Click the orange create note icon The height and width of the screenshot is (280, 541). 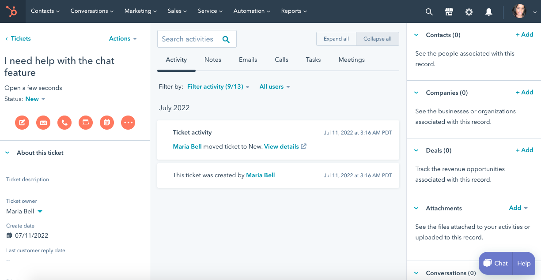22,123
